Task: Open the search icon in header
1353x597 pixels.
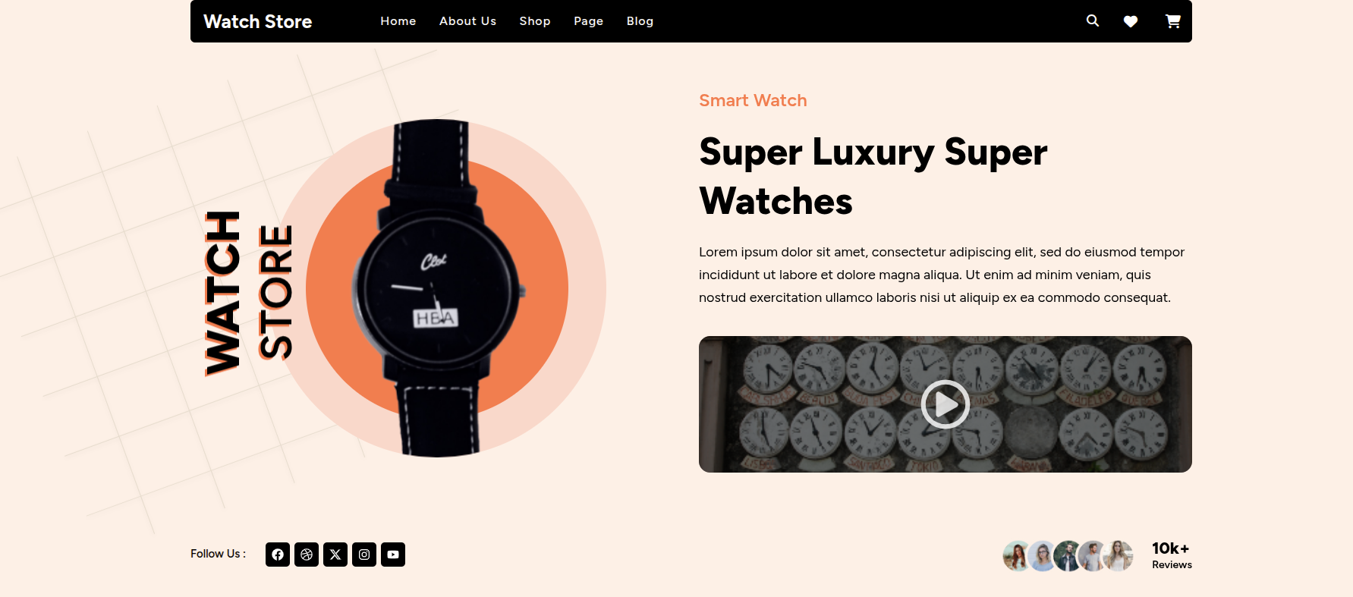Action: point(1093,20)
